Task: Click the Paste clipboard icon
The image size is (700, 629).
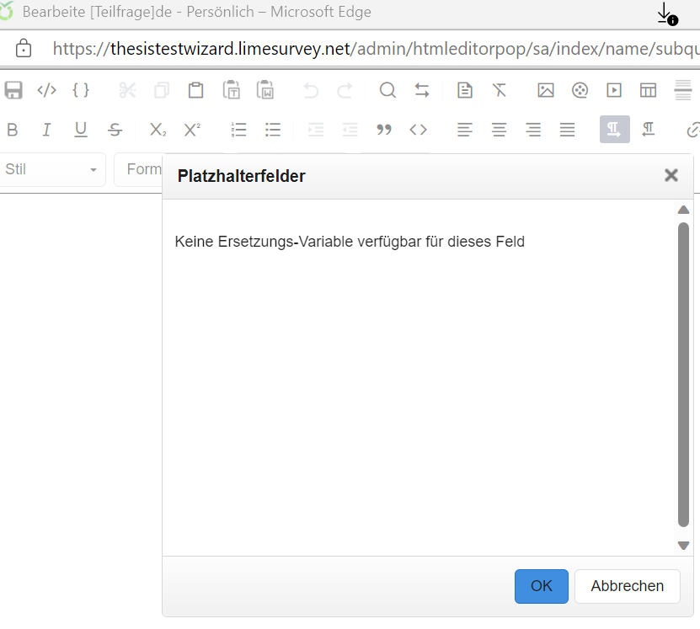Action: (x=195, y=91)
